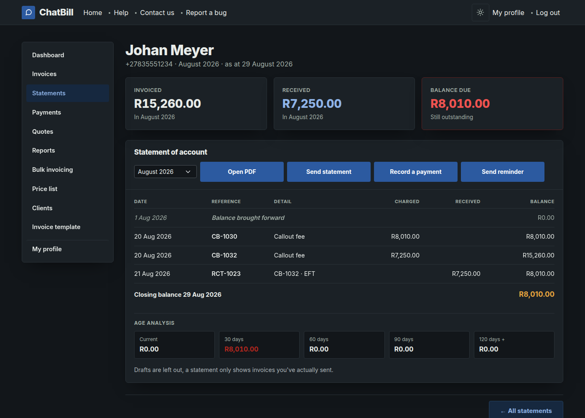This screenshot has height=418, width=585.
Task: Click the orange R8,010.00 closing balance
Action: (x=537, y=294)
